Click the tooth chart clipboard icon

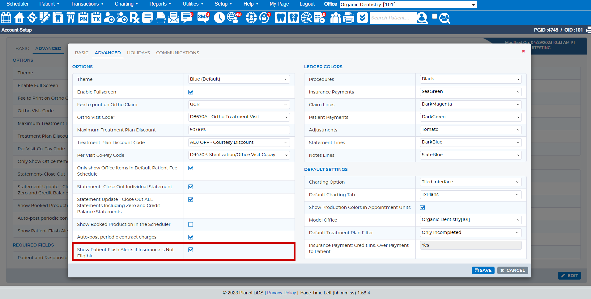click(x=58, y=18)
